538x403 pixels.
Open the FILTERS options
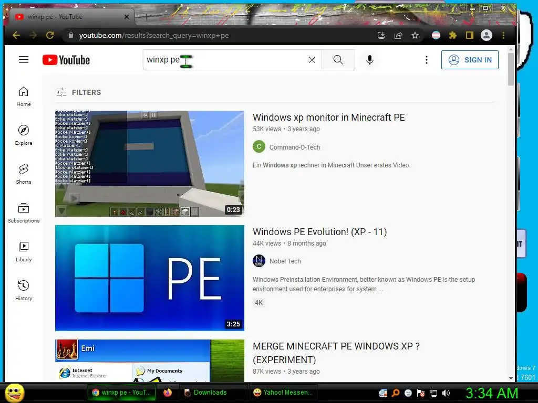(x=79, y=92)
